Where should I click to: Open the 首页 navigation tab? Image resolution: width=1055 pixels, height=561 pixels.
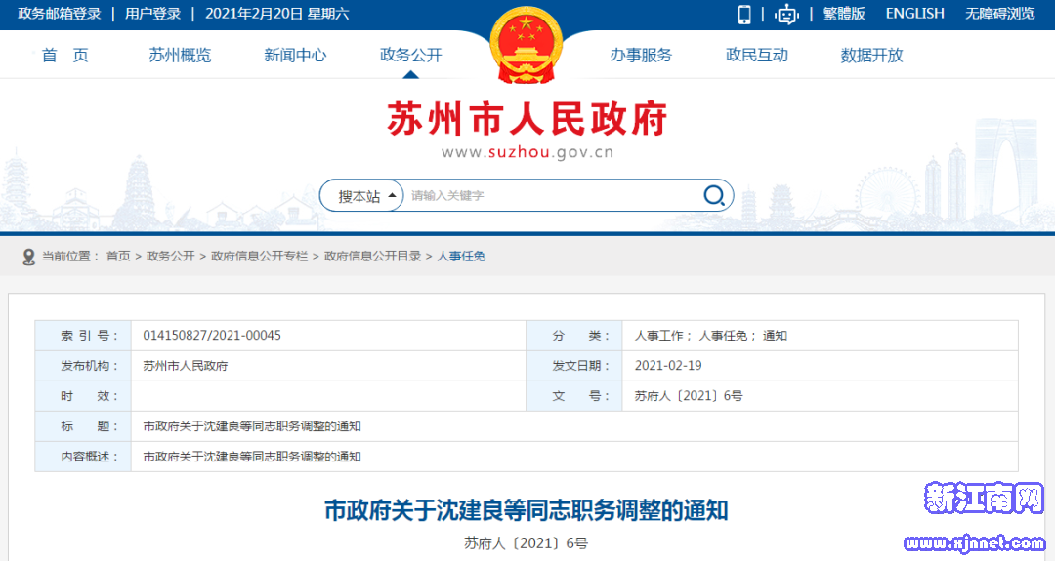(x=65, y=56)
